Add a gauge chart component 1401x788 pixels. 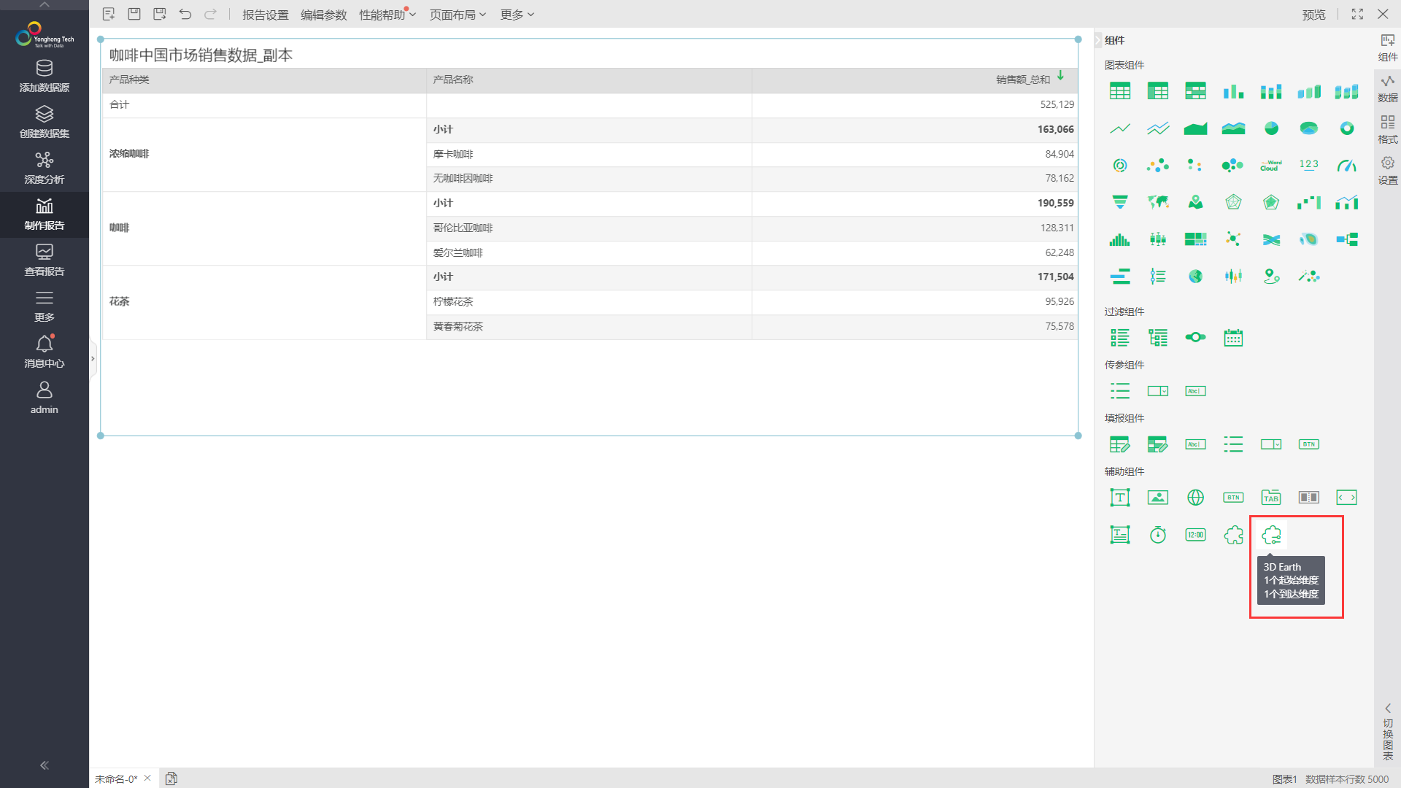pyautogui.click(x=1346, y=166)
